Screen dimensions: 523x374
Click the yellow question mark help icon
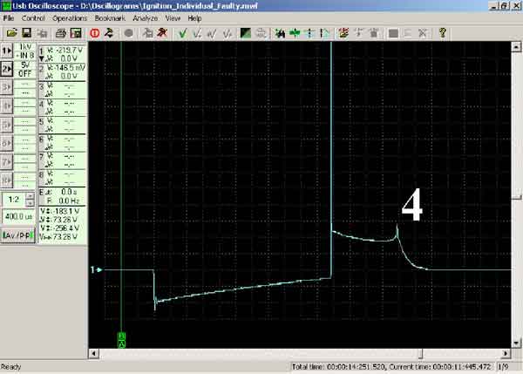(x=442, y=33)
